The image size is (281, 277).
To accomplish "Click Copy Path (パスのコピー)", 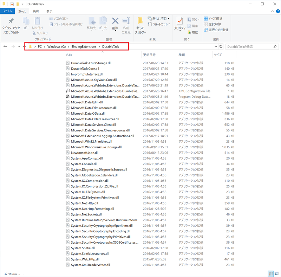I will tap(59, 19).
